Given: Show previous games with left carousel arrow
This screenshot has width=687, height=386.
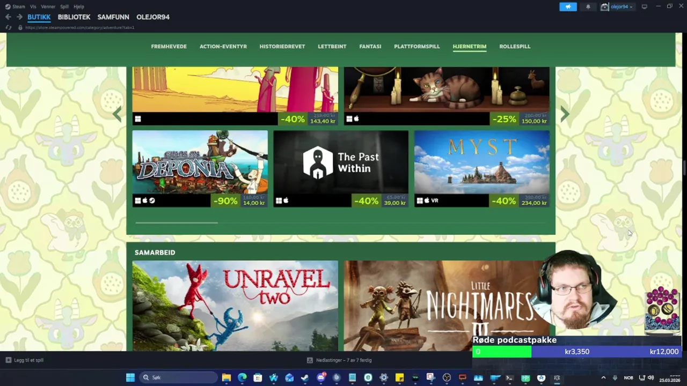Looking at the screenshot, I should (118, 114).
